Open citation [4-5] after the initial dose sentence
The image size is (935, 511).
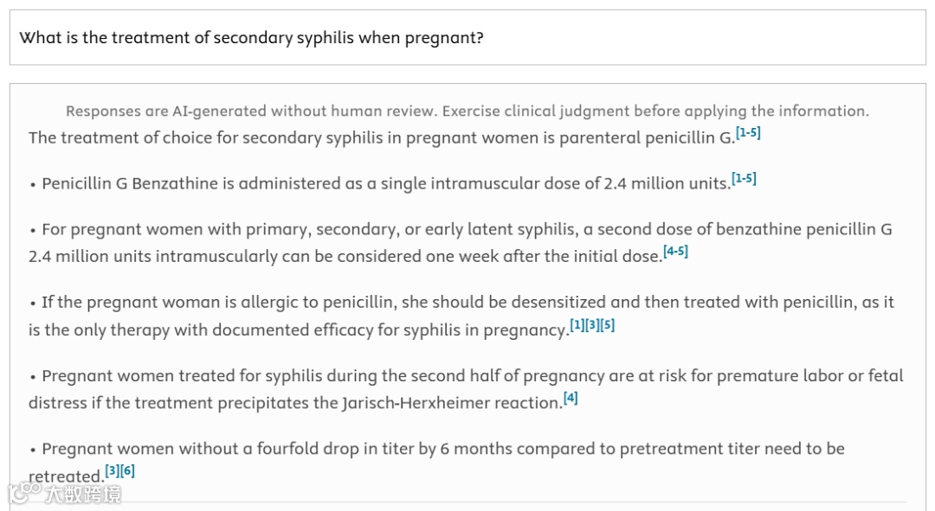point(675,252)
